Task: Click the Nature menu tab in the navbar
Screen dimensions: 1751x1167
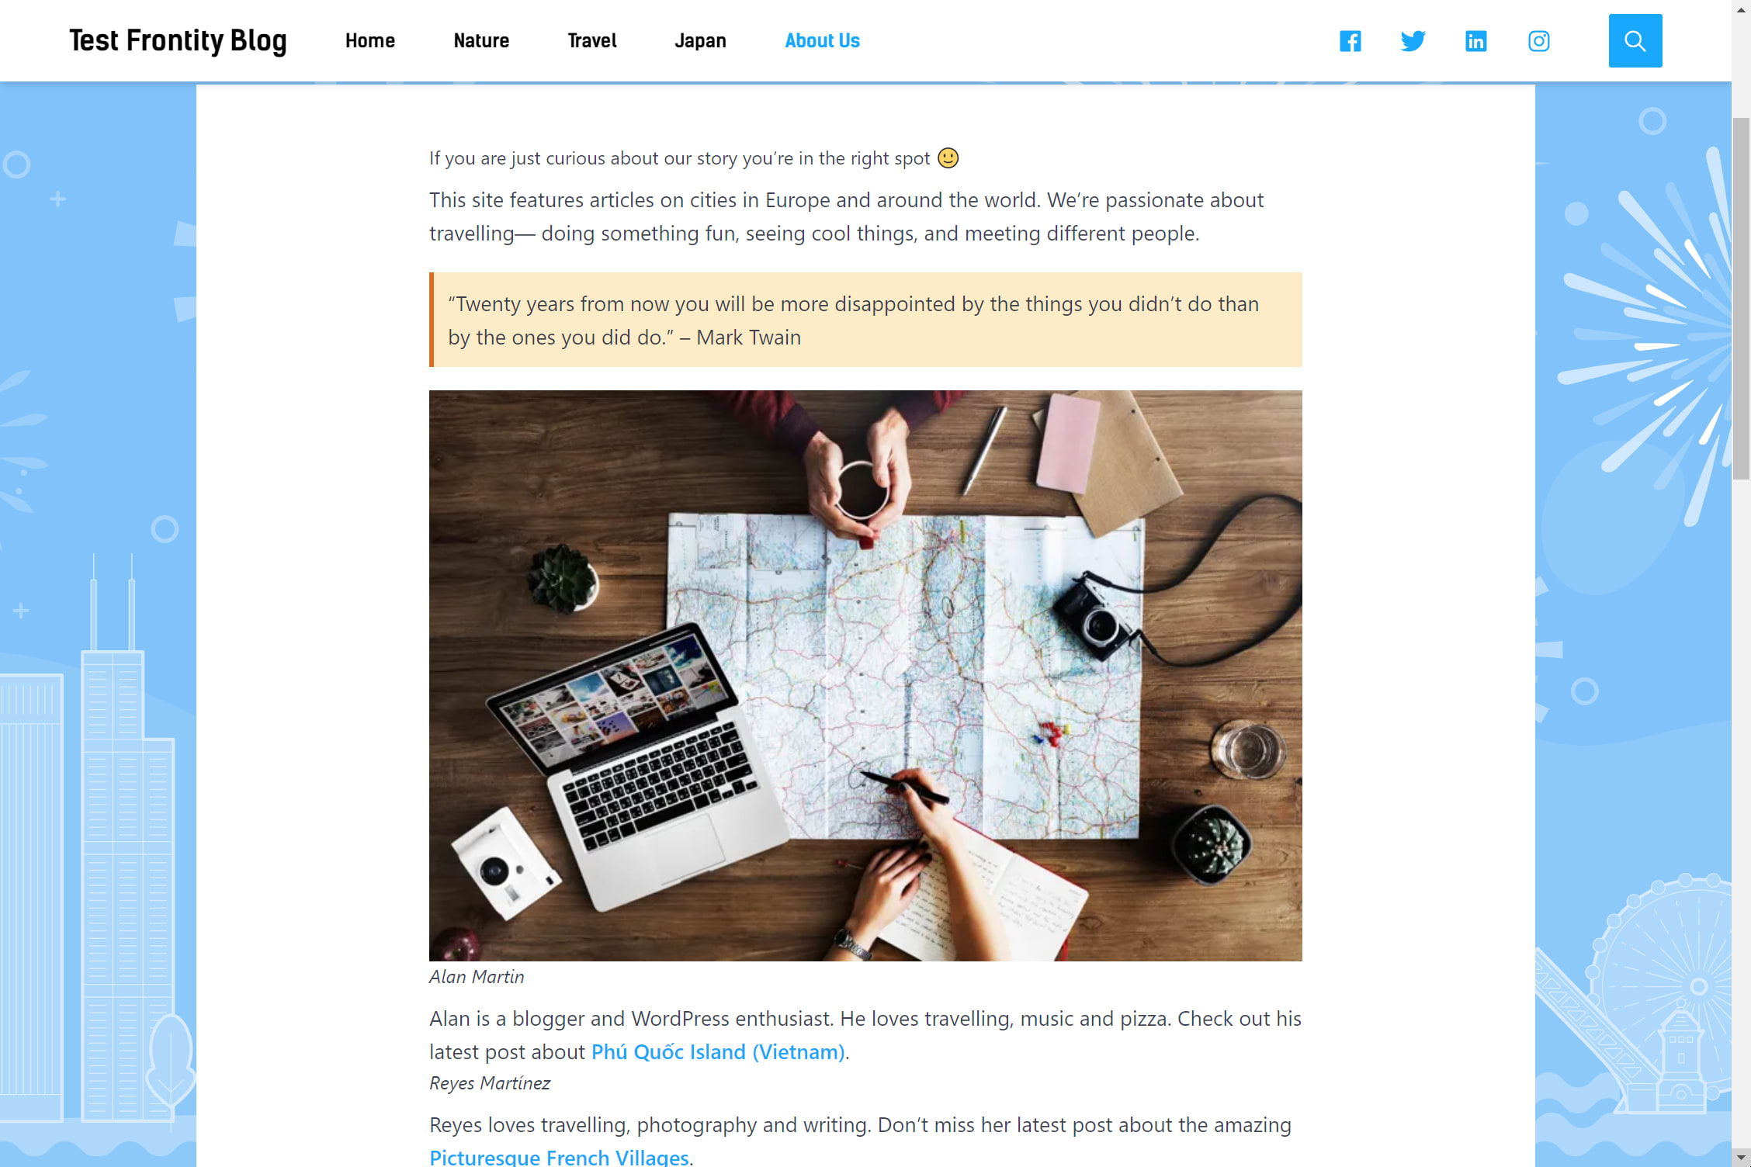Action: coord(480,40)
